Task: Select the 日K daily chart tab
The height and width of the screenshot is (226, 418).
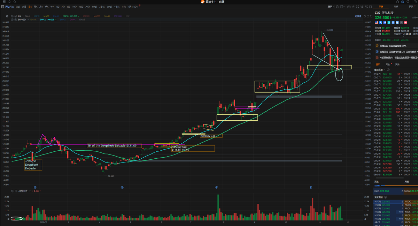Action: coord(30,7)
